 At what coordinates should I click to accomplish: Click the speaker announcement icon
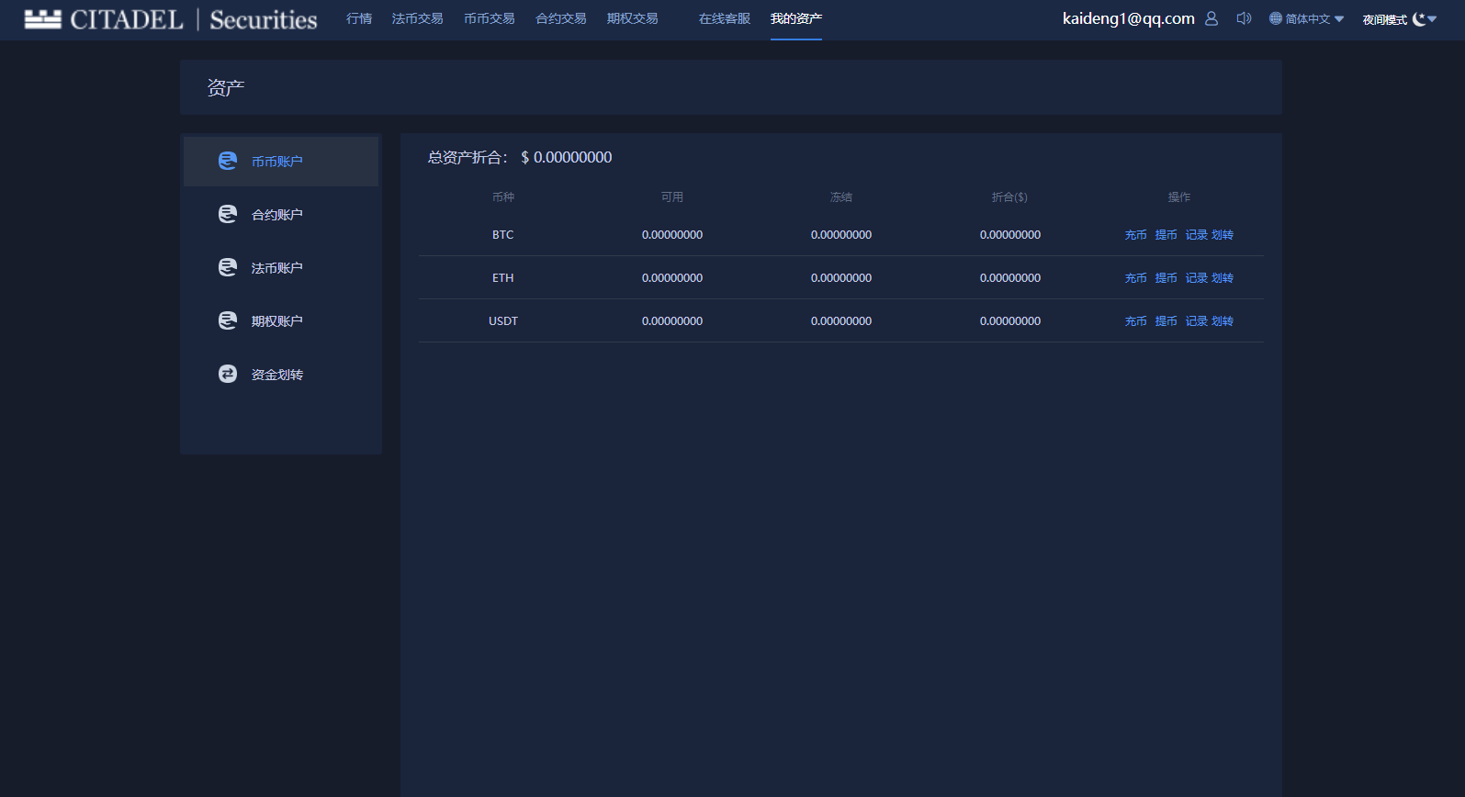pos(1244,18)
